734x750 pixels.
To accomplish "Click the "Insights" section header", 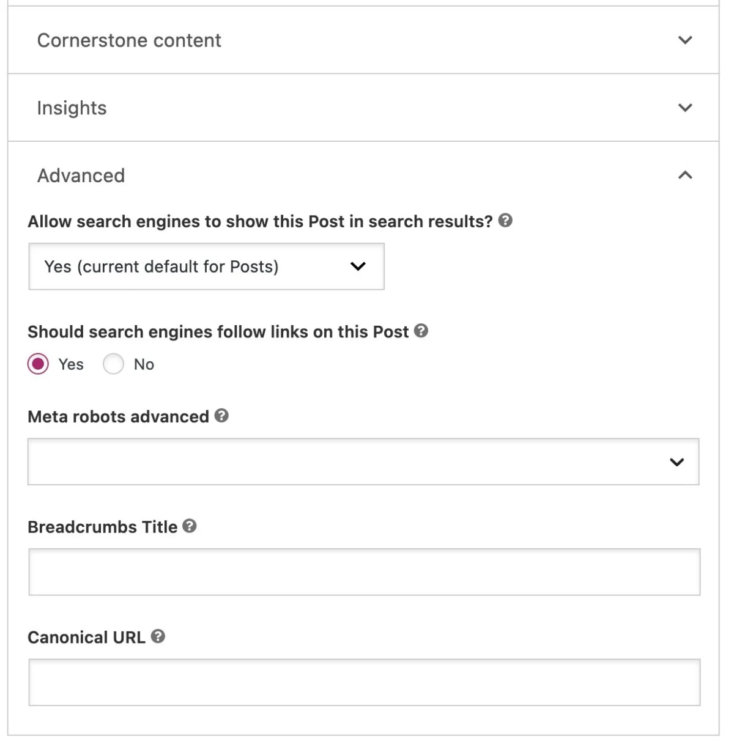I will click(72, 108).
